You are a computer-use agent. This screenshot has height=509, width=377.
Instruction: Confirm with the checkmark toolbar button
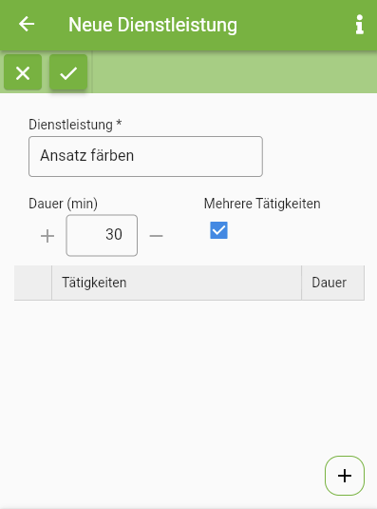tap(68, 72)
